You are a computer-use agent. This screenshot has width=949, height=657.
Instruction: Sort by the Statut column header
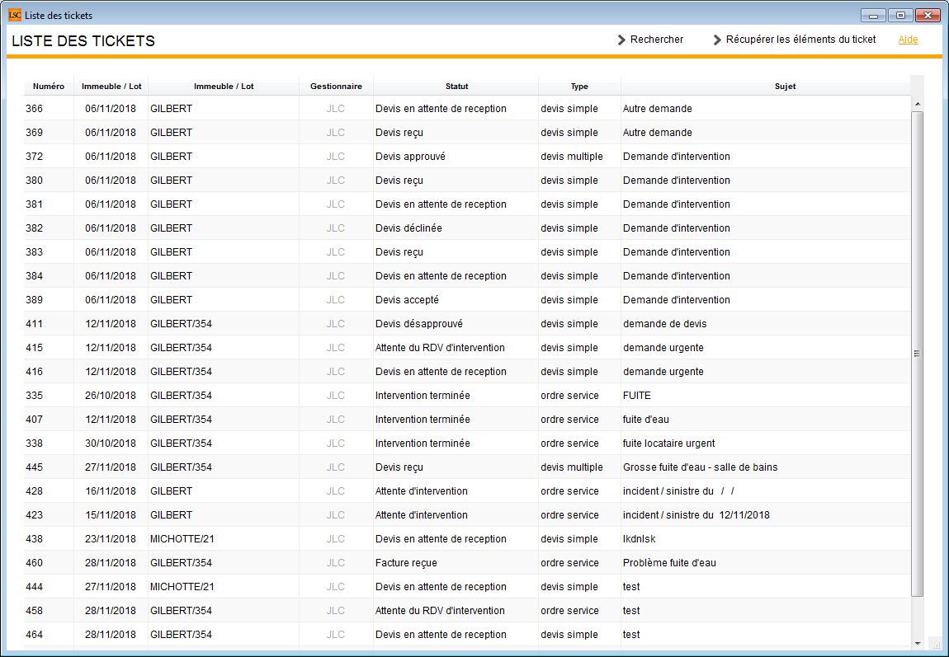pos(456,87)
